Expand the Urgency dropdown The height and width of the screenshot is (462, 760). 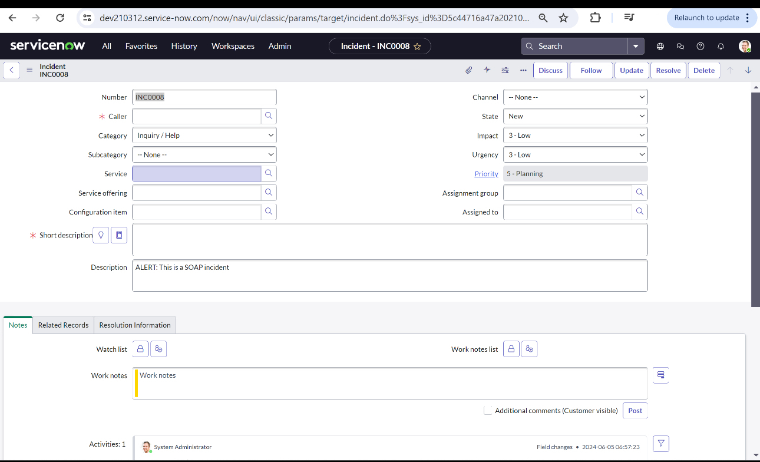tap(575, 155)
